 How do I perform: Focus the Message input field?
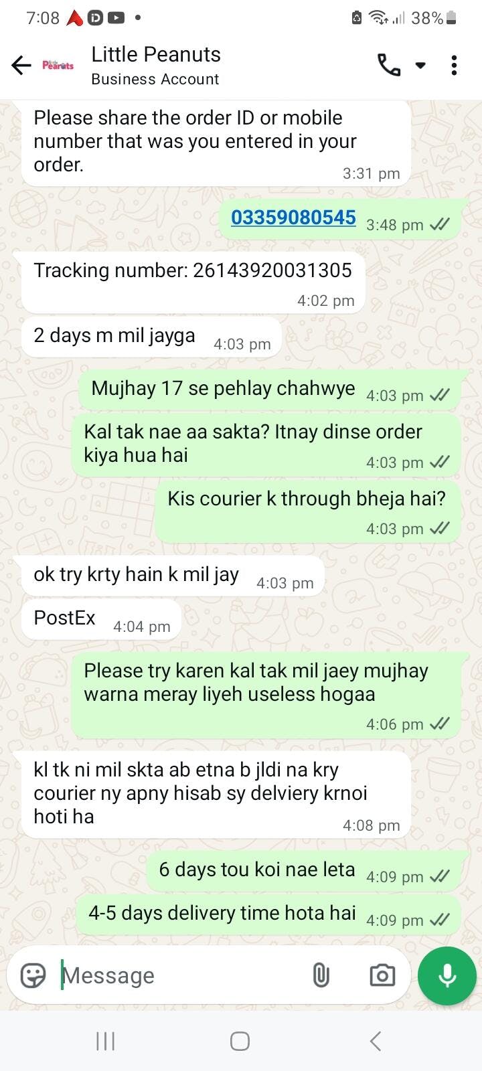tap(181, 975)
